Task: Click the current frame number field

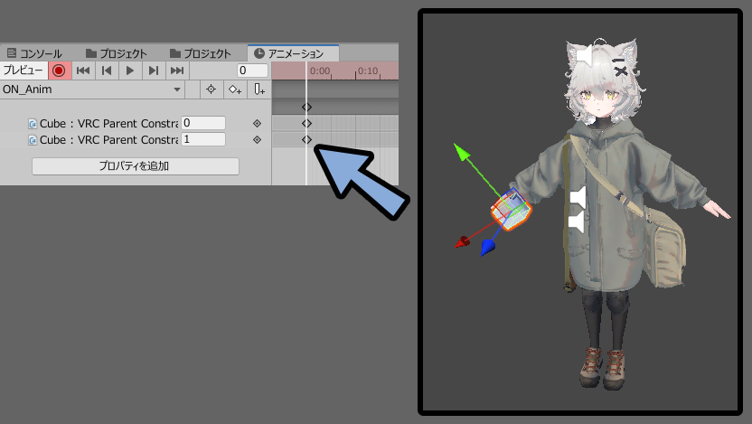Action: (252, 71)
